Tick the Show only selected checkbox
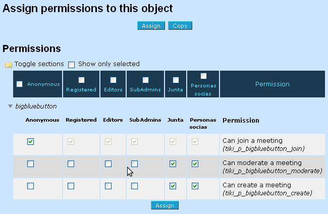The image size is (328, 214). (x=71, y=65)
